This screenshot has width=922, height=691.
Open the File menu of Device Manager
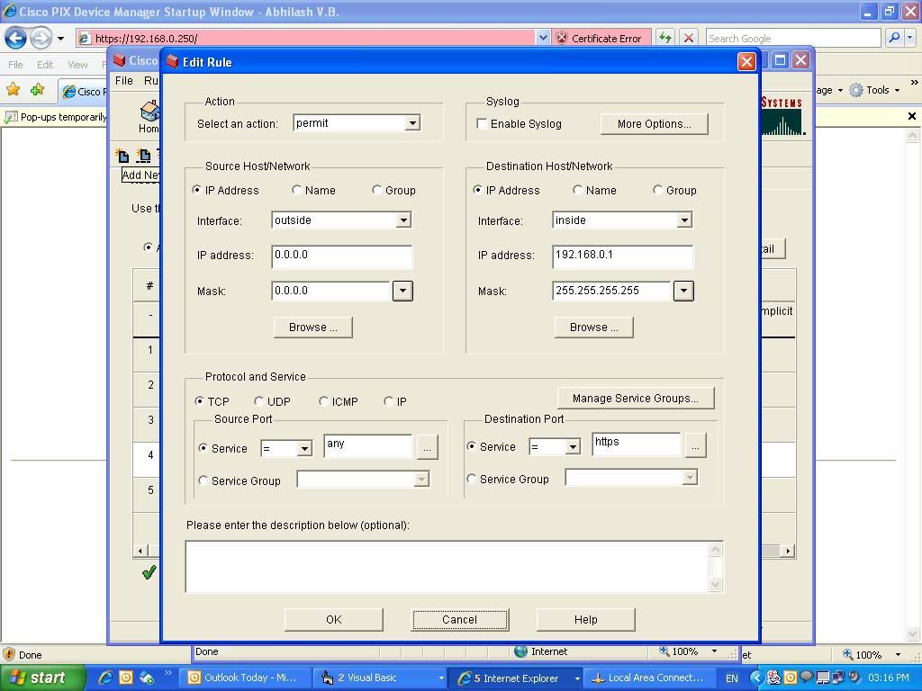pyautogui.click(x=123, y=80)
